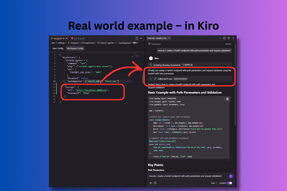This screenshot has height=191, width=287.
Task: Click the "transport": "http" line
Action: (78, 93)
